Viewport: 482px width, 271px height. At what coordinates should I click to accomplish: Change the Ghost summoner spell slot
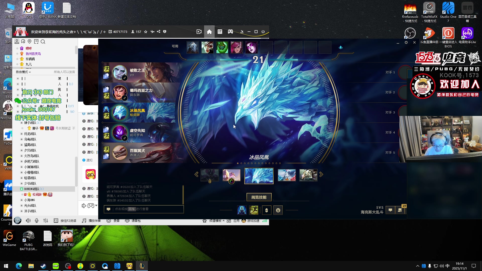pos(254,210)
